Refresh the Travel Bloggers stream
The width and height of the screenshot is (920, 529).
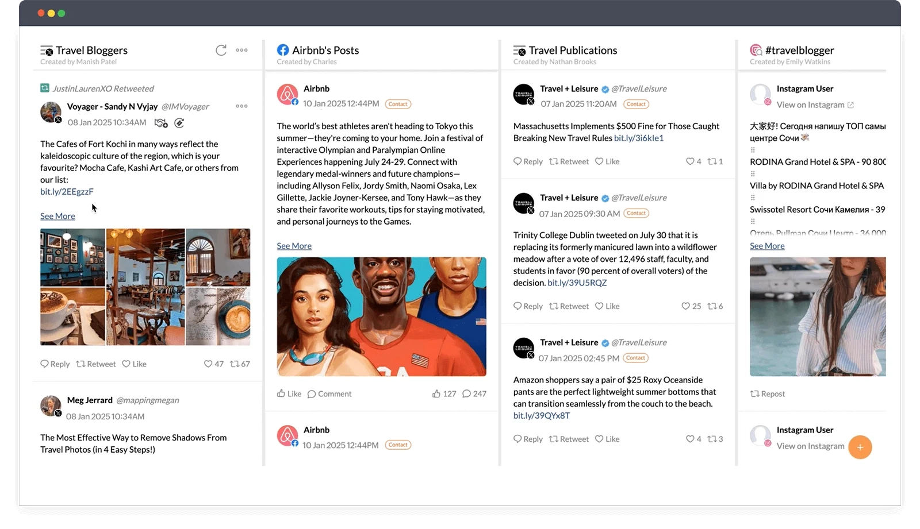(x=221, y=51)
